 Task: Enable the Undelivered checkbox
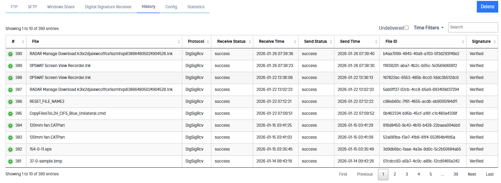tap(406, 28)
